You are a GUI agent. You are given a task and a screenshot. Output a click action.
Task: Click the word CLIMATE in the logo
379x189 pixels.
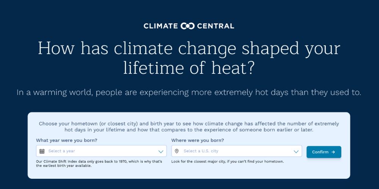click(161, 26)
